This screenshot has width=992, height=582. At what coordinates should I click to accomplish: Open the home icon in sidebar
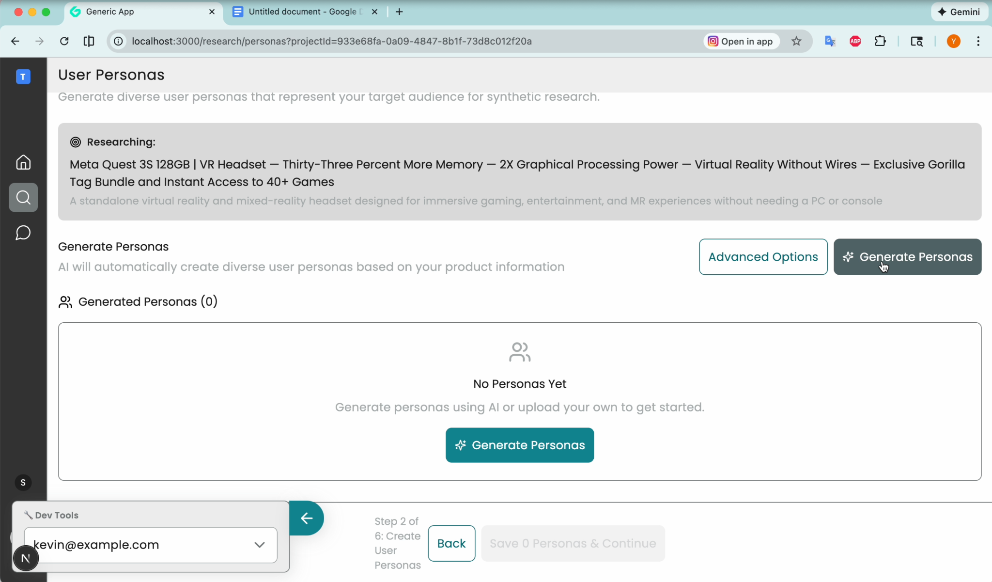tap(23, 162)
